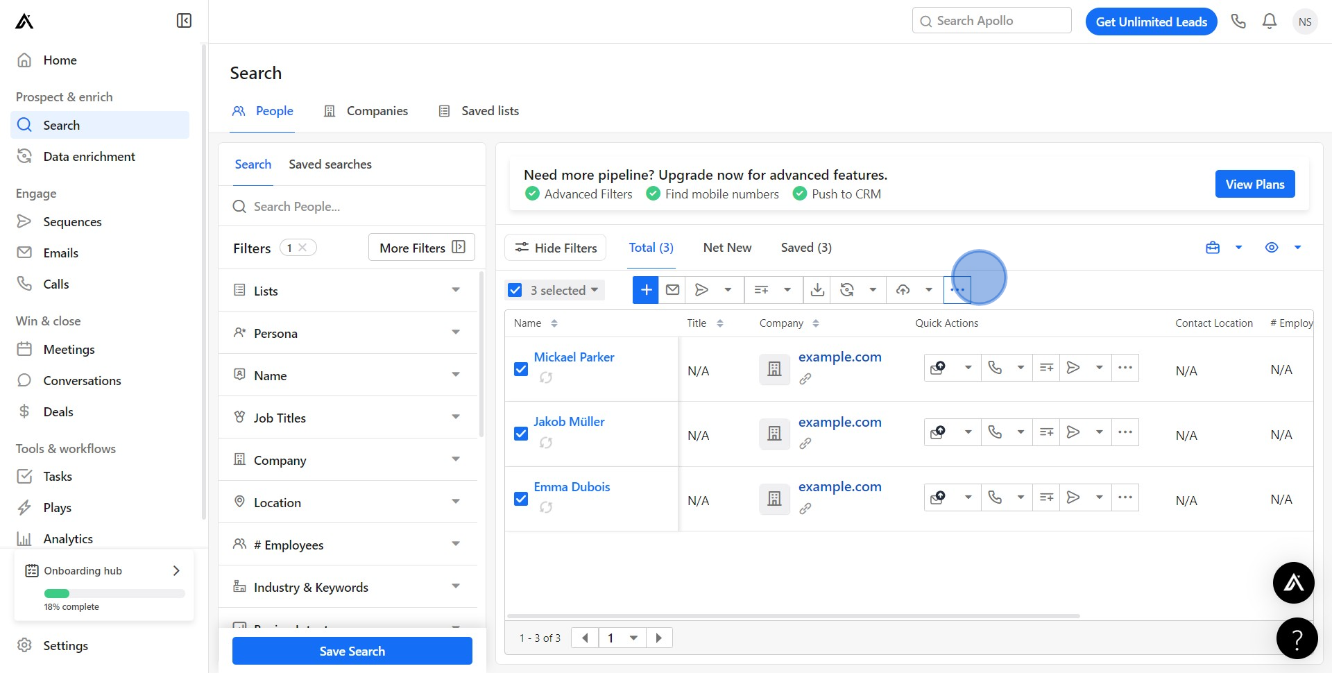The image size is (1332, 673).
Task: Click the sequence send icon for Emma Dubois
Action: click(1073, 497)
